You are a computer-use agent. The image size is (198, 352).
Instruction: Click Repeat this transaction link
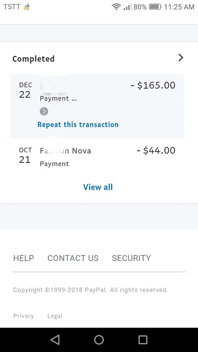78,125
